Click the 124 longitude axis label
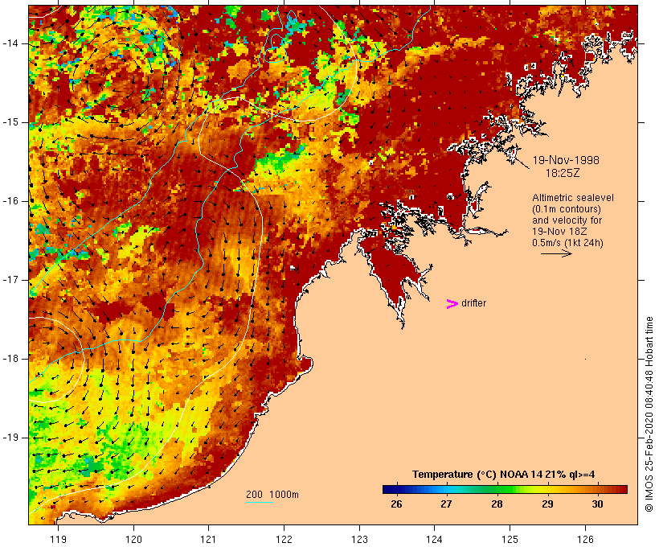The image size is (659, 547). 435,539
